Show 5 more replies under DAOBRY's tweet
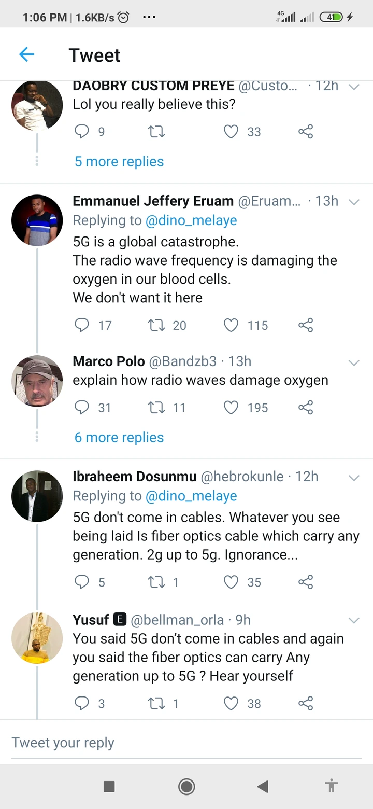Image resolution: width=373 pixels, height=809 pixels. click(119, 161)
